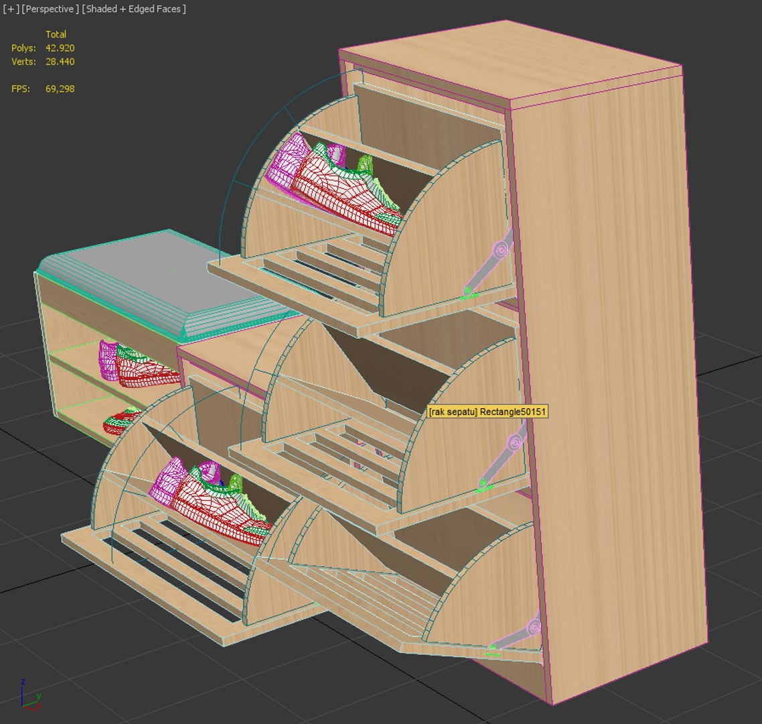Select the hinge arm of middle drawer
The width and height of the screenshot is (762, 724).
tap(503, 457)
